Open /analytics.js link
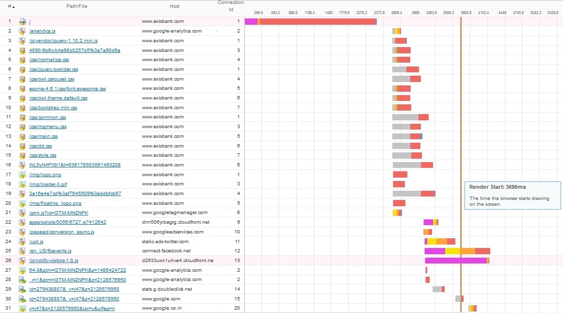 42,31
